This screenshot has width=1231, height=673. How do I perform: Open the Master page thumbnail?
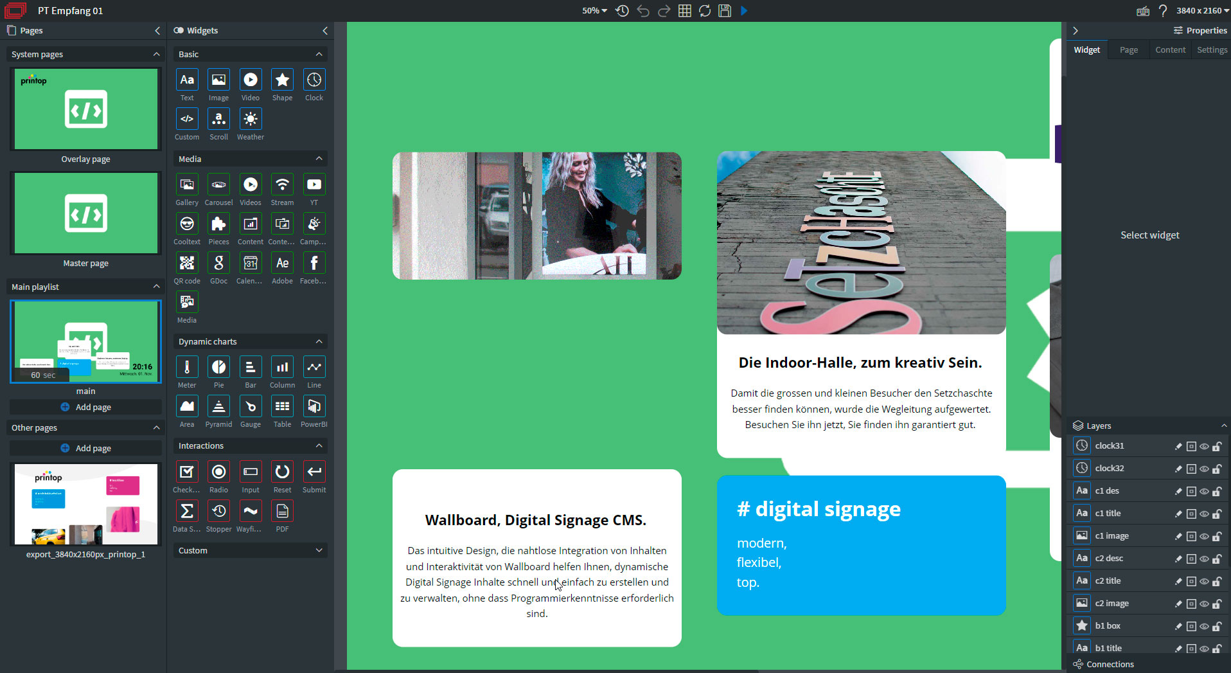tap(86, 213)
